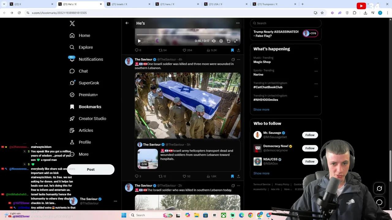Open the Windows Start menu

(x=124, y=215)
